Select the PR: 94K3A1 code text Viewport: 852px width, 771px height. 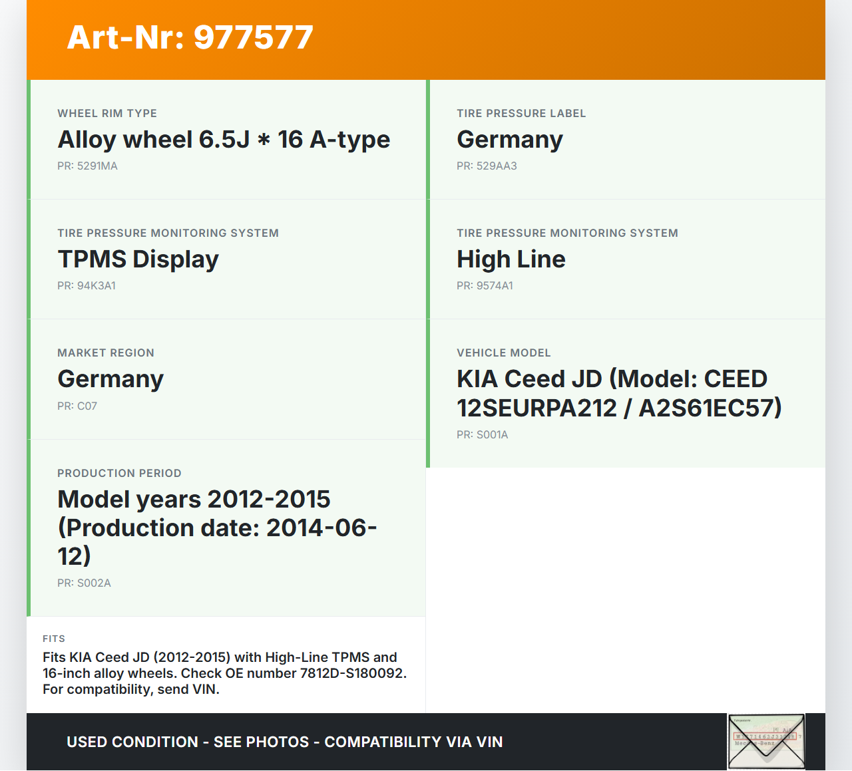pos(87,285)
